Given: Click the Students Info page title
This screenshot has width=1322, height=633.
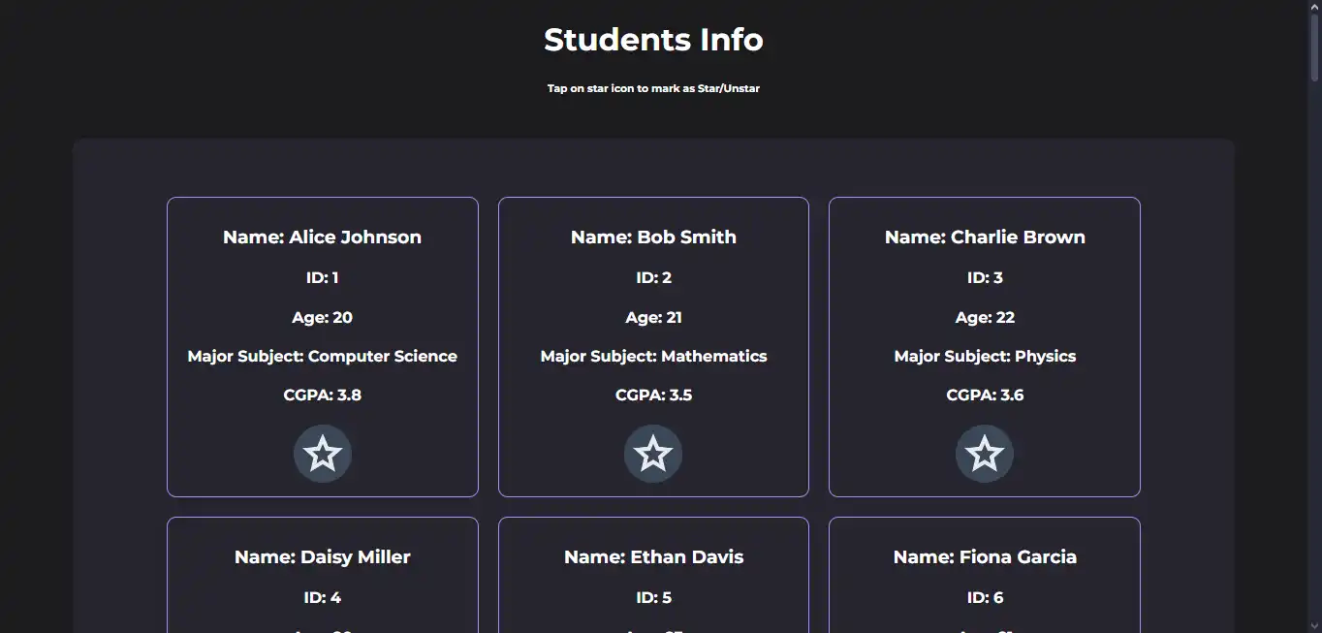Looking at the screenshot, I should tap(653, 40).
